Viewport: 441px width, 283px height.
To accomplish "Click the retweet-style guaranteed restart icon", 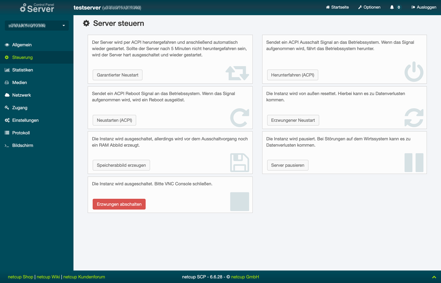I will pos(237,73).
